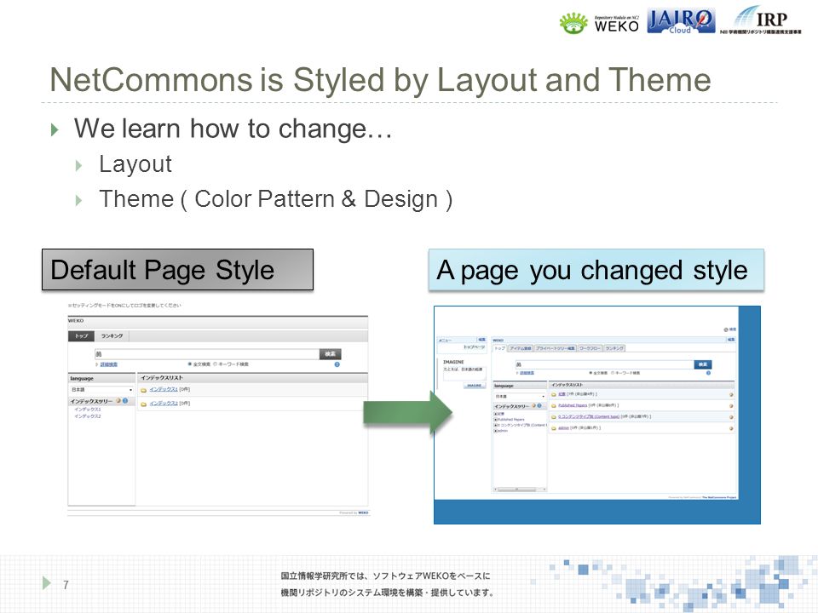The height and width of the screenshot is (613, 818).
Task: Open Published Papers link in changed page list
Action: pyautogui.click(x=573, y=405)
